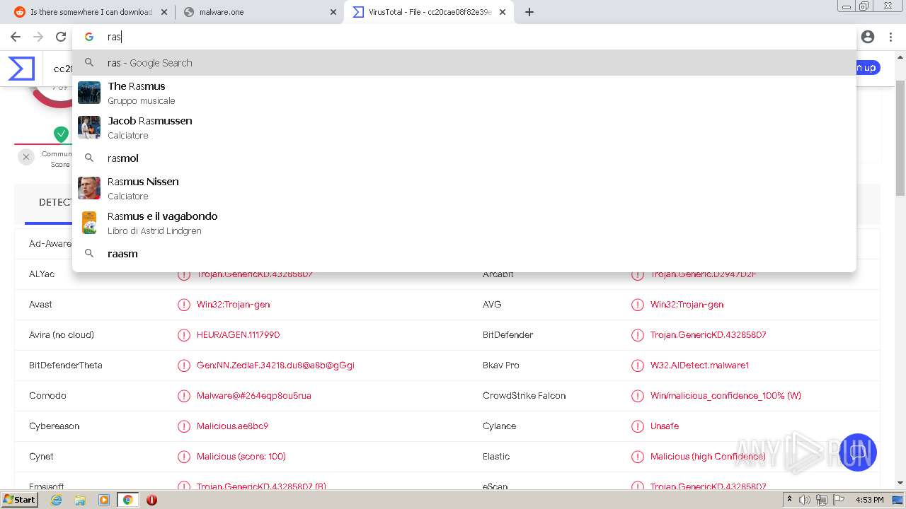This screenshot has height=509, width=906.
Task: Choose 'Jacob Rasmussen' suggestion
Action: [464, 127]
